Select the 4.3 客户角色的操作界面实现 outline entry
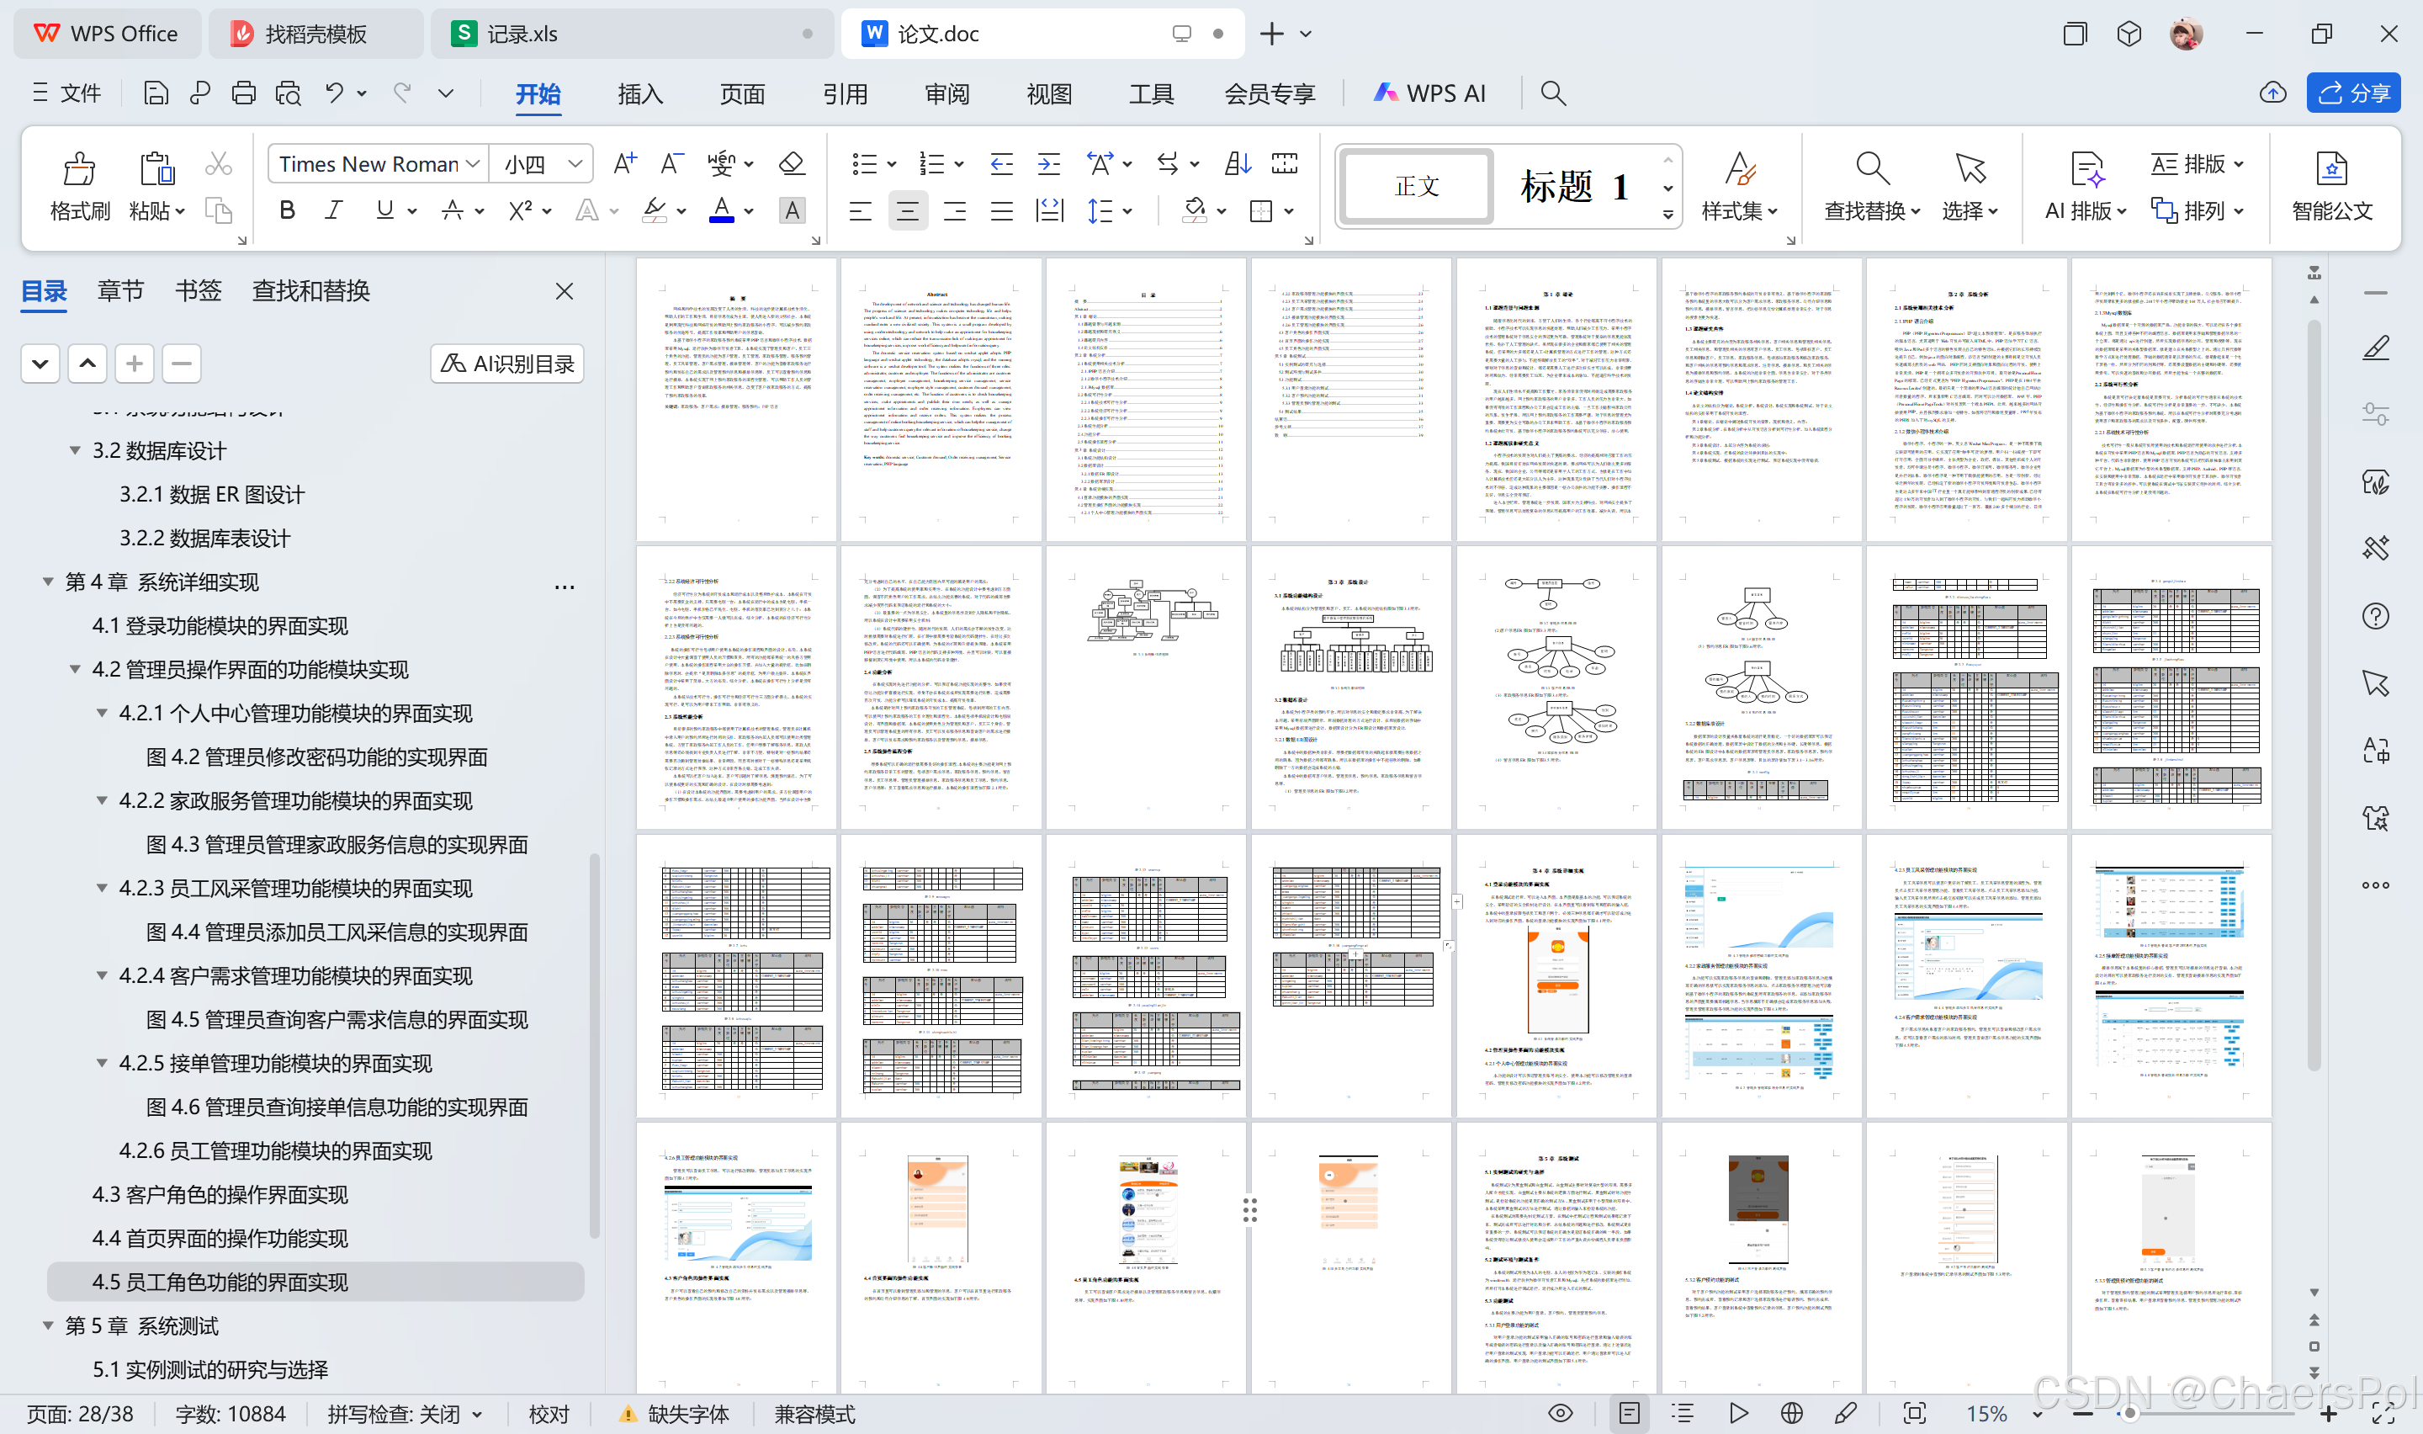The width and height of the screenshot is (2423, 1434). 220,1194
